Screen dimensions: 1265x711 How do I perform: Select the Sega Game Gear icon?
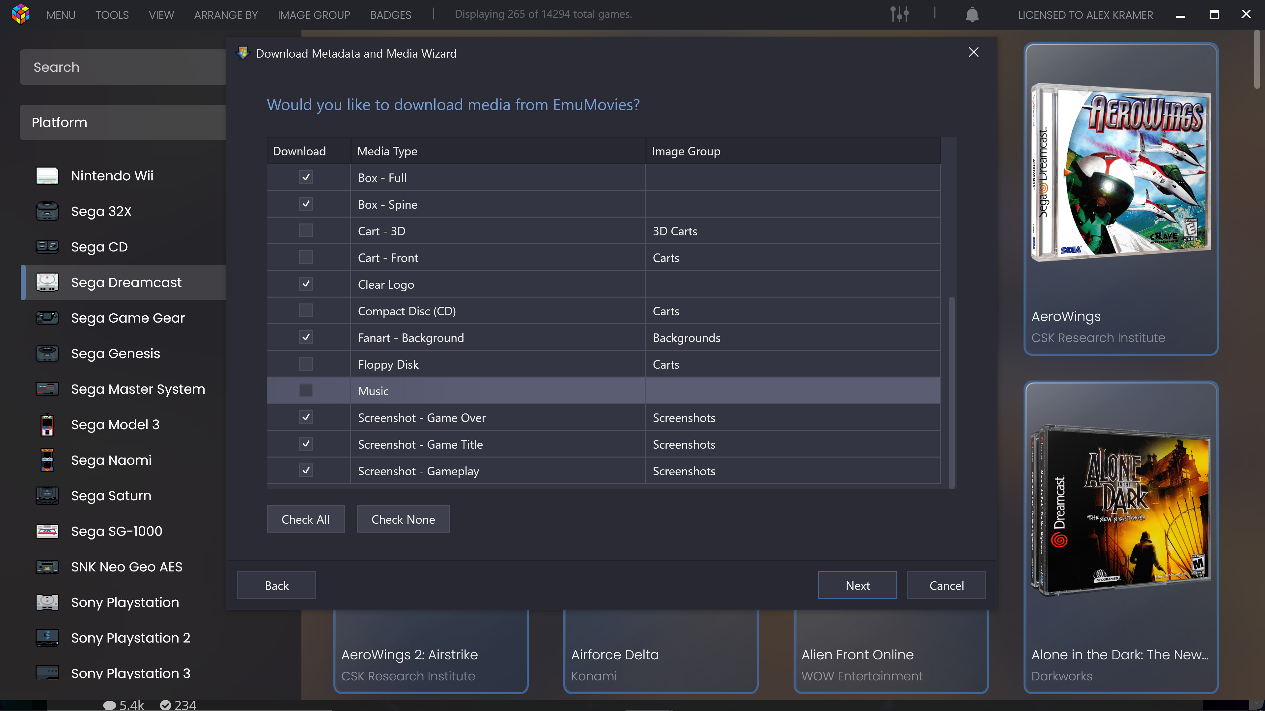point(47,318)
